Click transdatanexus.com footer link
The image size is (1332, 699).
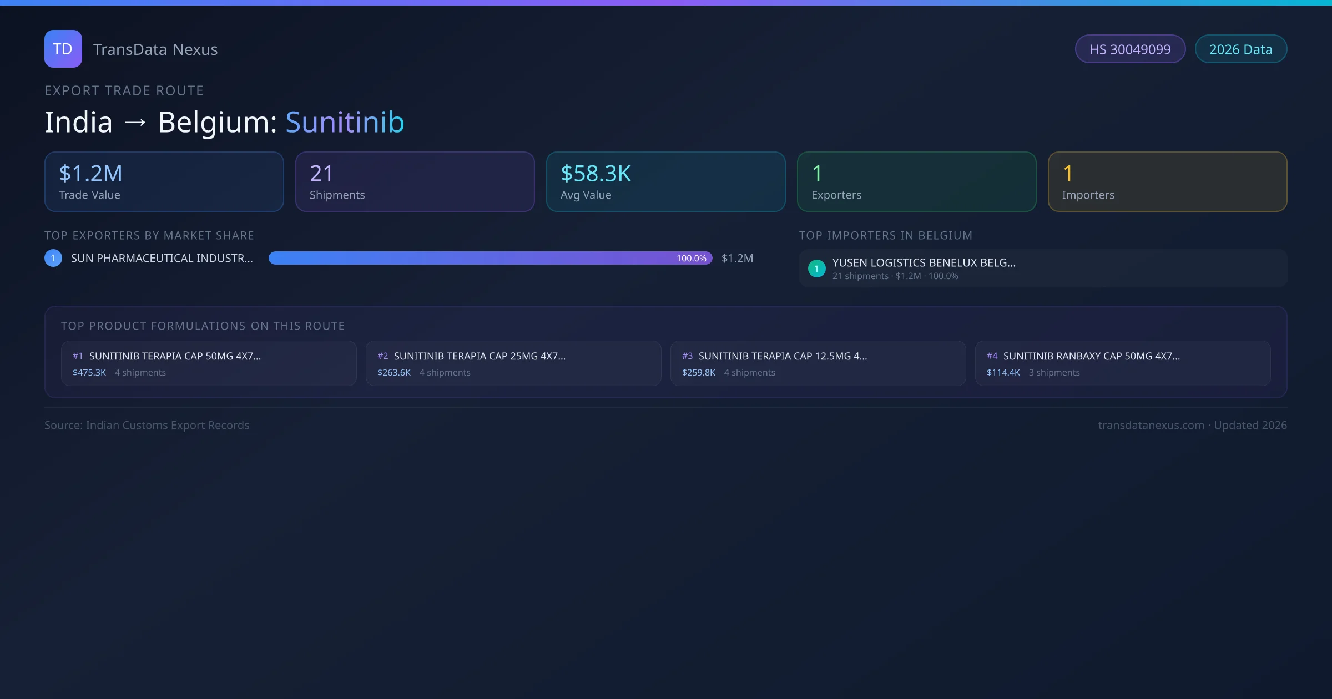[x=1151, y=425]
